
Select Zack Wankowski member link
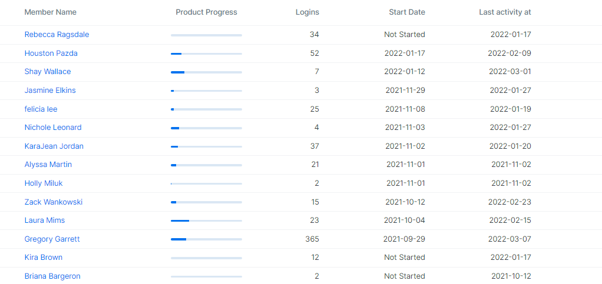(53, 202)
